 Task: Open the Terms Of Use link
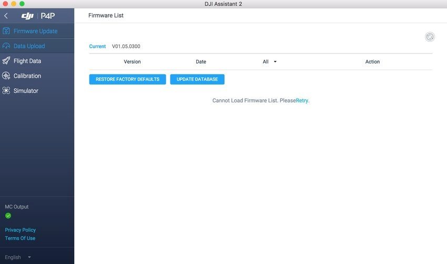20,238
